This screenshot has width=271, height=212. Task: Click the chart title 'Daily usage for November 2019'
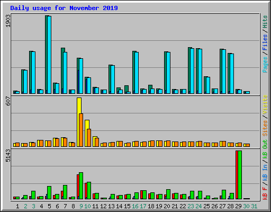(64, 8)
